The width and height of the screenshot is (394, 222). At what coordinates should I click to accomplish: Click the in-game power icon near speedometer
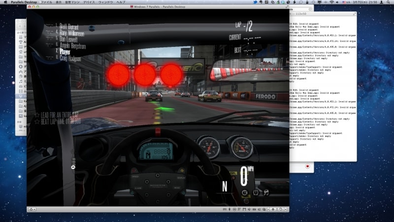click(x=256, y=192)
